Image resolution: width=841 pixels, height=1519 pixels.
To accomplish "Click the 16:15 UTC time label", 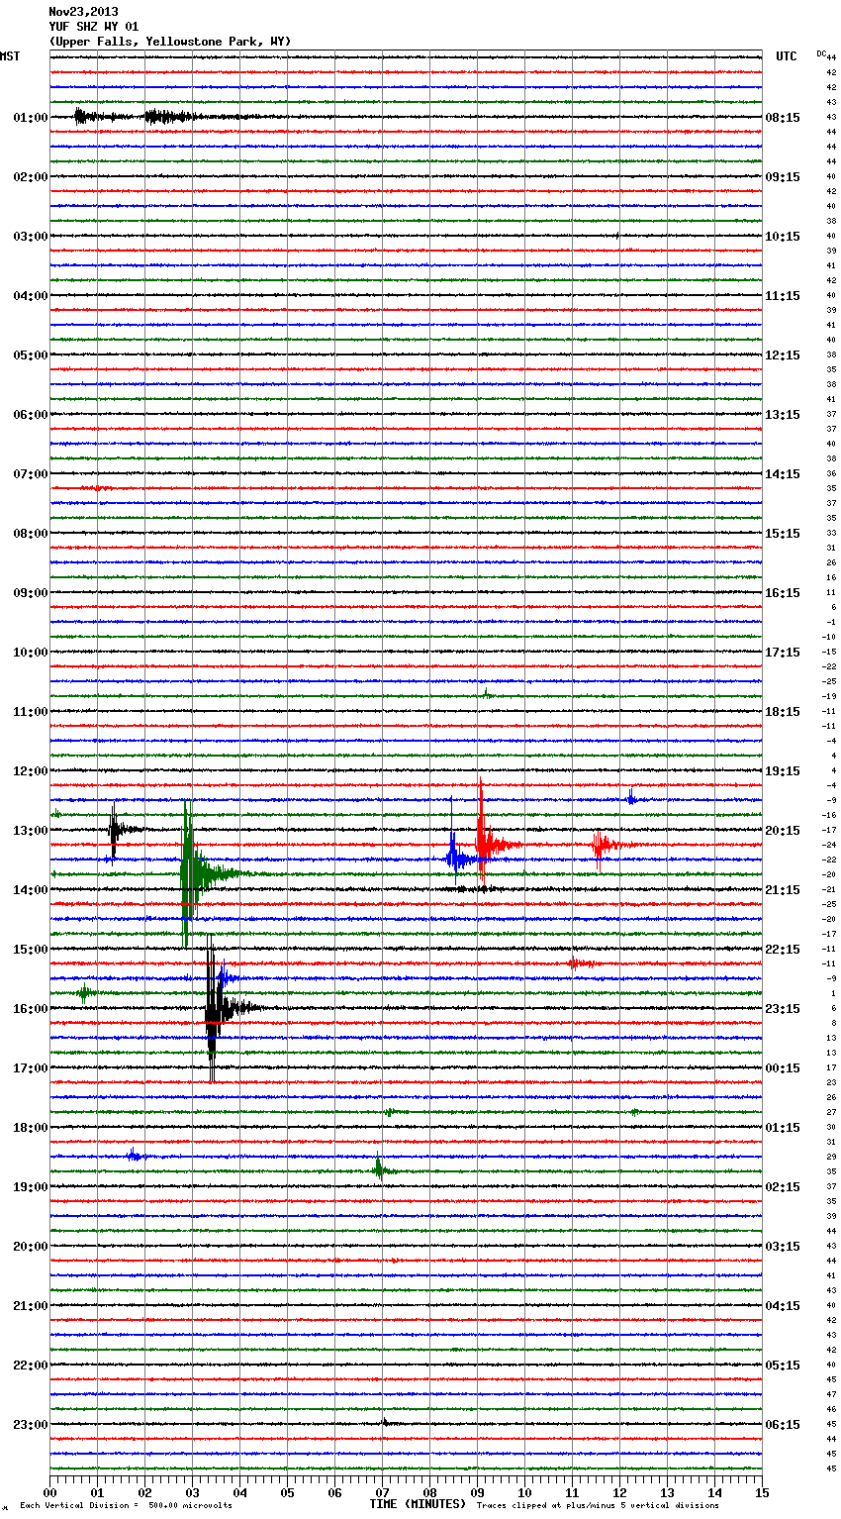I will click(x=783, y=593).
